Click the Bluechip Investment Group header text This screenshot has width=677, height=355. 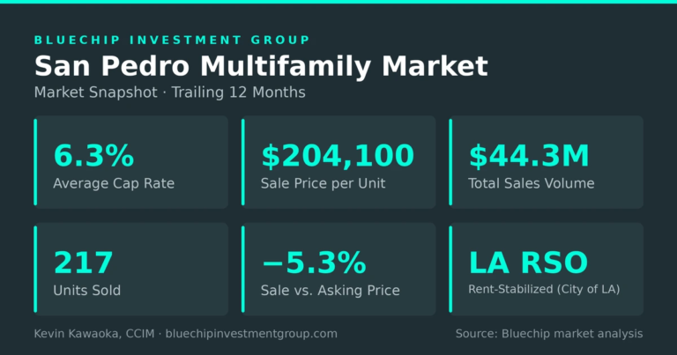pos(172,41)
